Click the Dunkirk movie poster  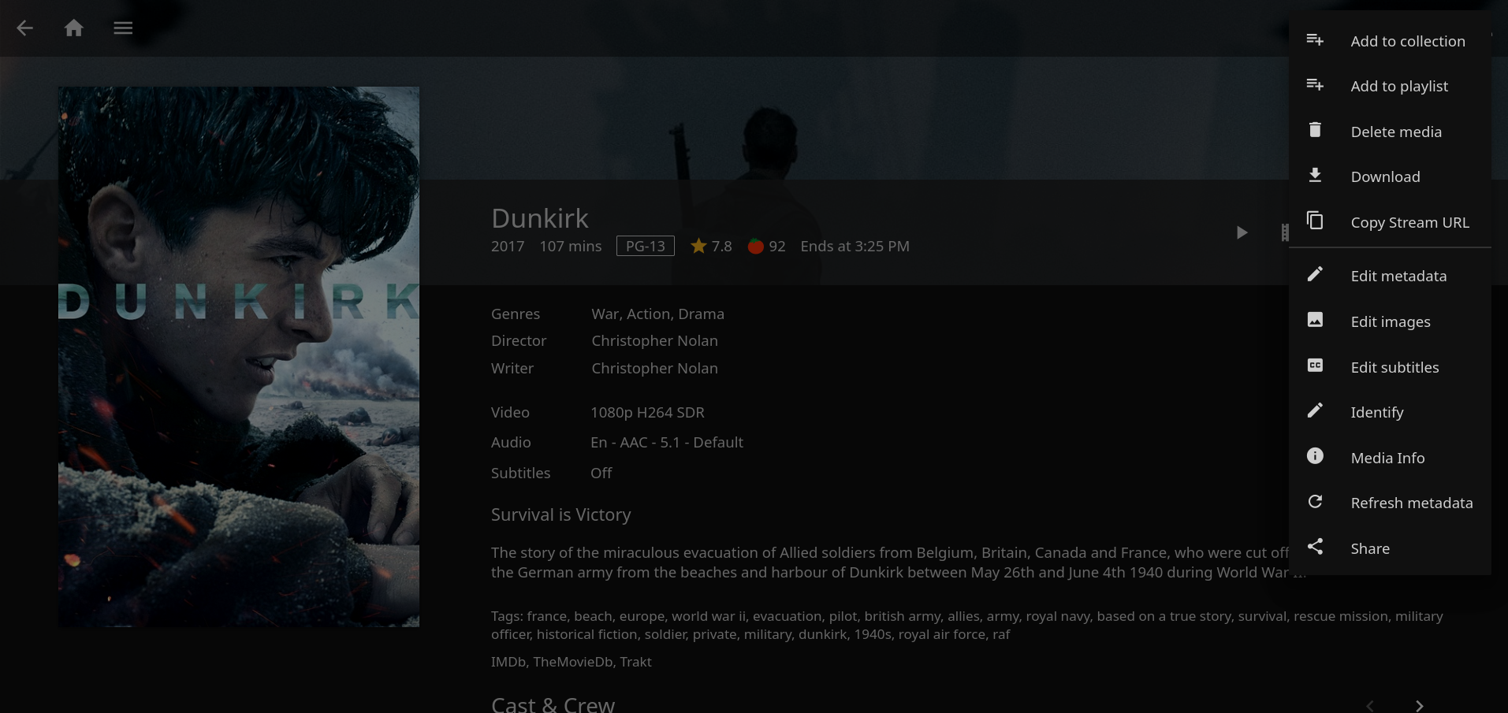pos(239,357)
